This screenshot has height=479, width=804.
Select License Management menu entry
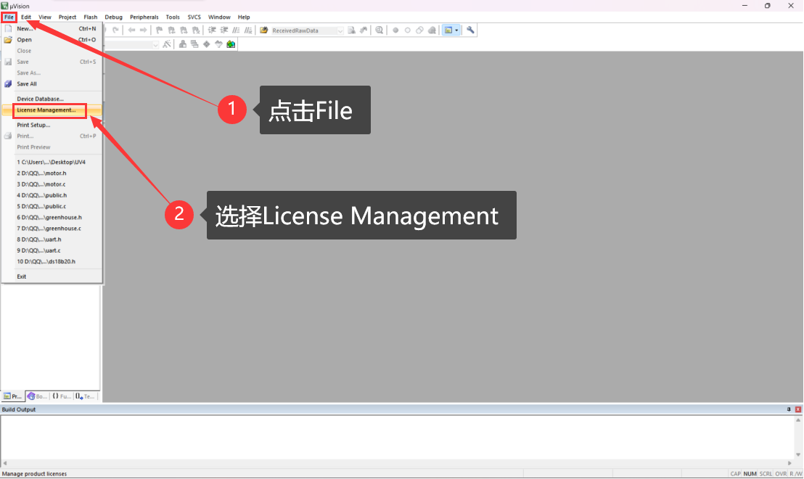click(x=52, y=110)
